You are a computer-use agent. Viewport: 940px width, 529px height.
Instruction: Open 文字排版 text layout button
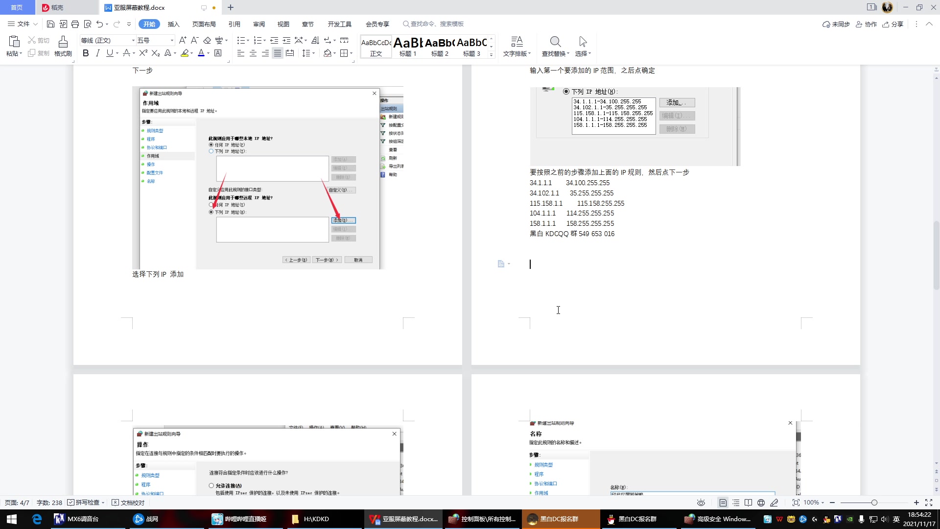pos(517,47)
